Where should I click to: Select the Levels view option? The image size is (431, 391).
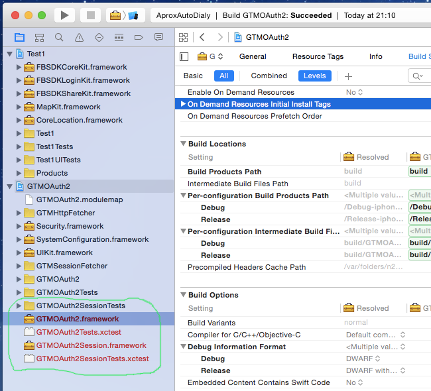click(314, 76)
